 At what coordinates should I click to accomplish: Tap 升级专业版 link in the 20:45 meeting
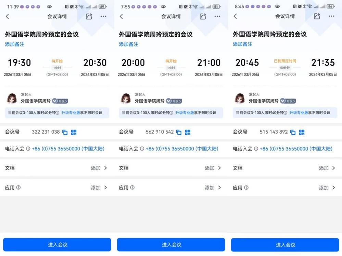pos(300,112)
